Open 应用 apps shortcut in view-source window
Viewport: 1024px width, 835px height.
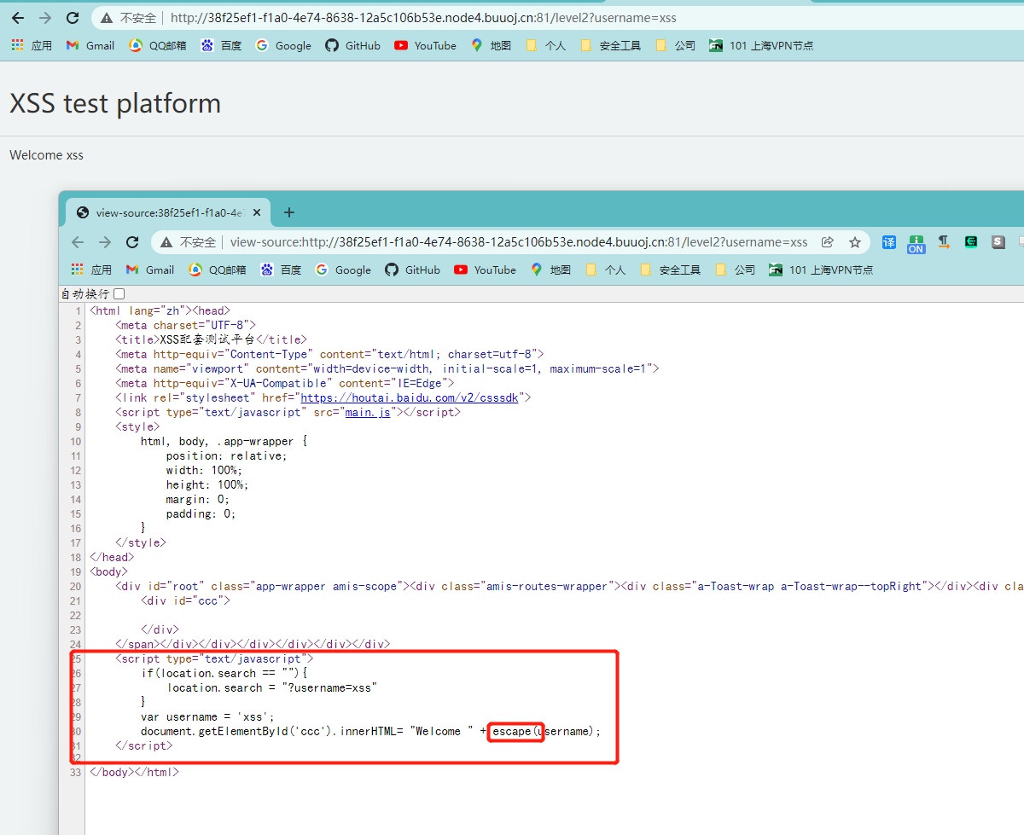click(91, 270)
